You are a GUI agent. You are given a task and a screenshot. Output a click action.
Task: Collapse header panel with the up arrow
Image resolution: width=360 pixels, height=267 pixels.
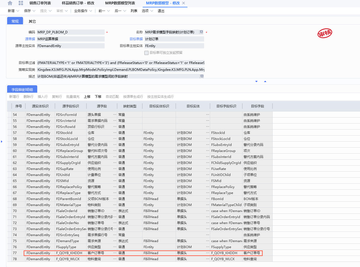[265, 81]
